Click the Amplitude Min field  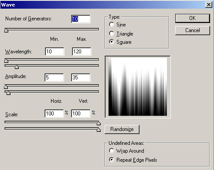(54, 78)
